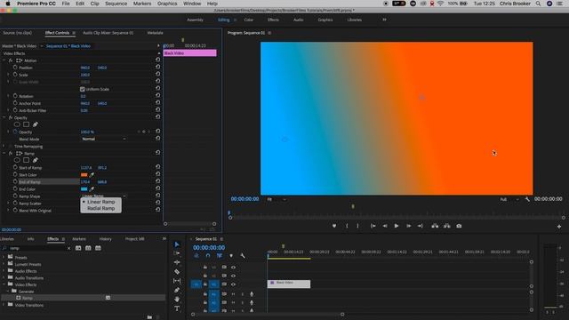Open the Sequence menu
The width and height of the screenshot is (569, 320).
[x=116, y=4]
